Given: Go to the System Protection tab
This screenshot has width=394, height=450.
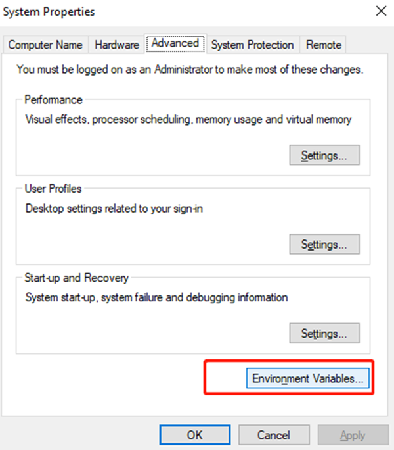Looking at the screenshot, I should 252,45.
